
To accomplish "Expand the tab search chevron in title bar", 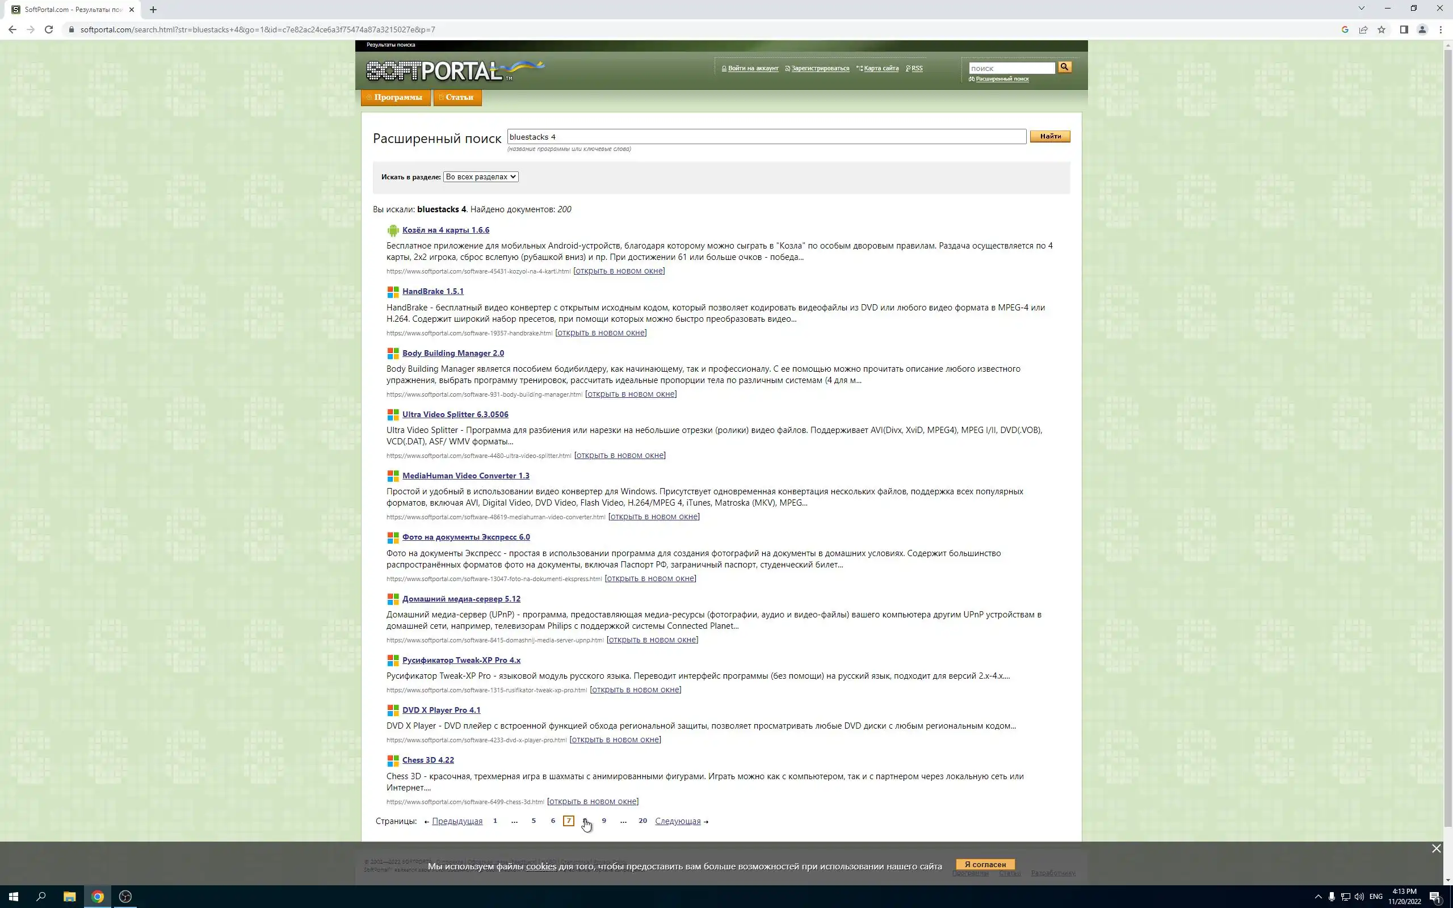I will pos(1362,9).
